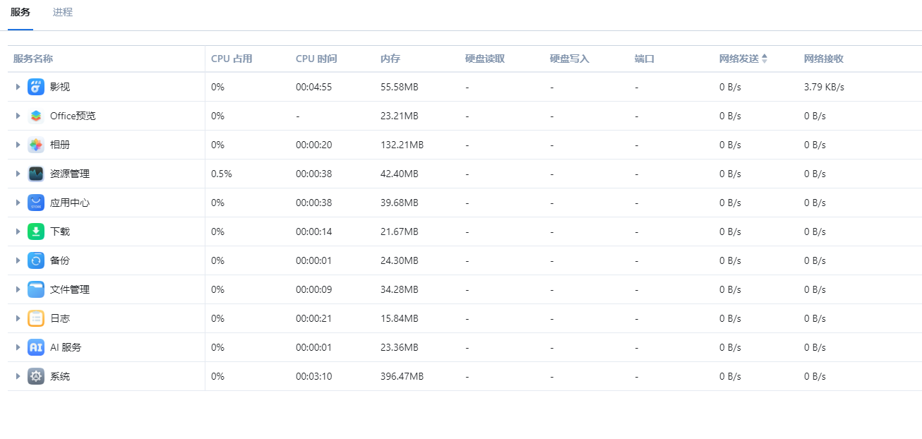
Task: Sort by 网络发送 column arrows
Action: tap(765, 59)
